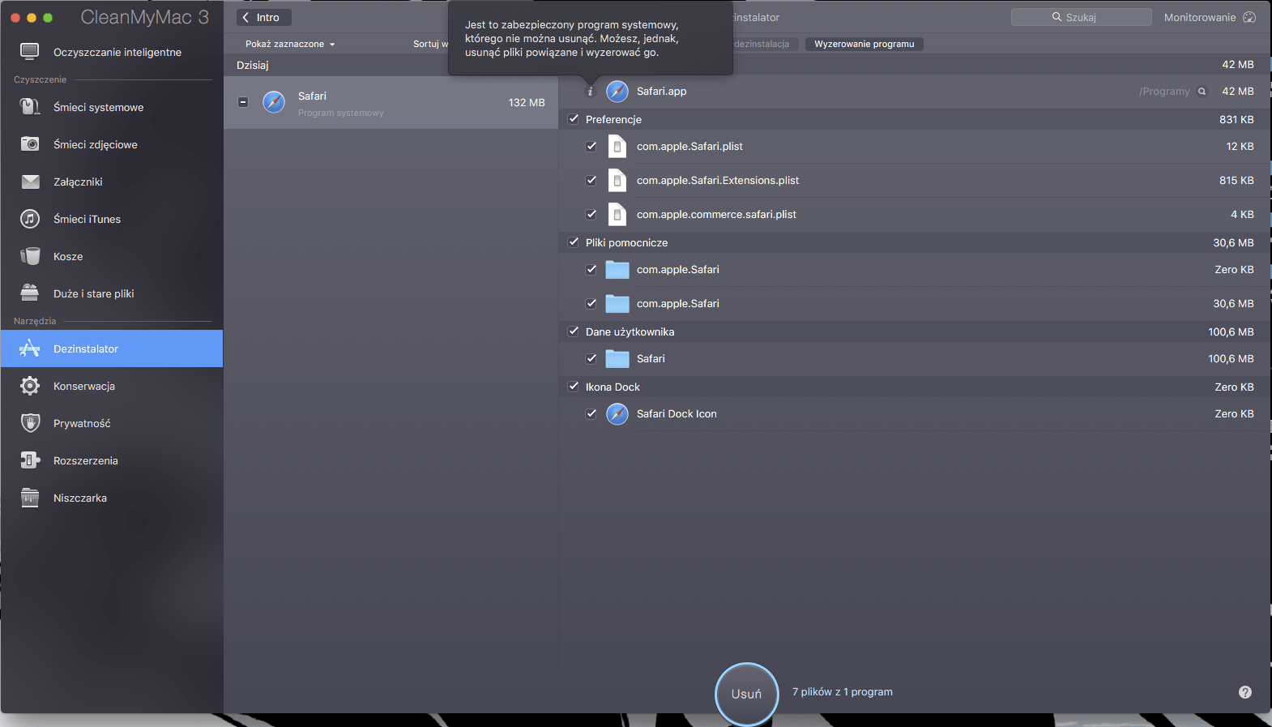This screenshot has width=1272, height=727.
Task: Open Śmieci iTunes music icon
Action: (30, 219)
